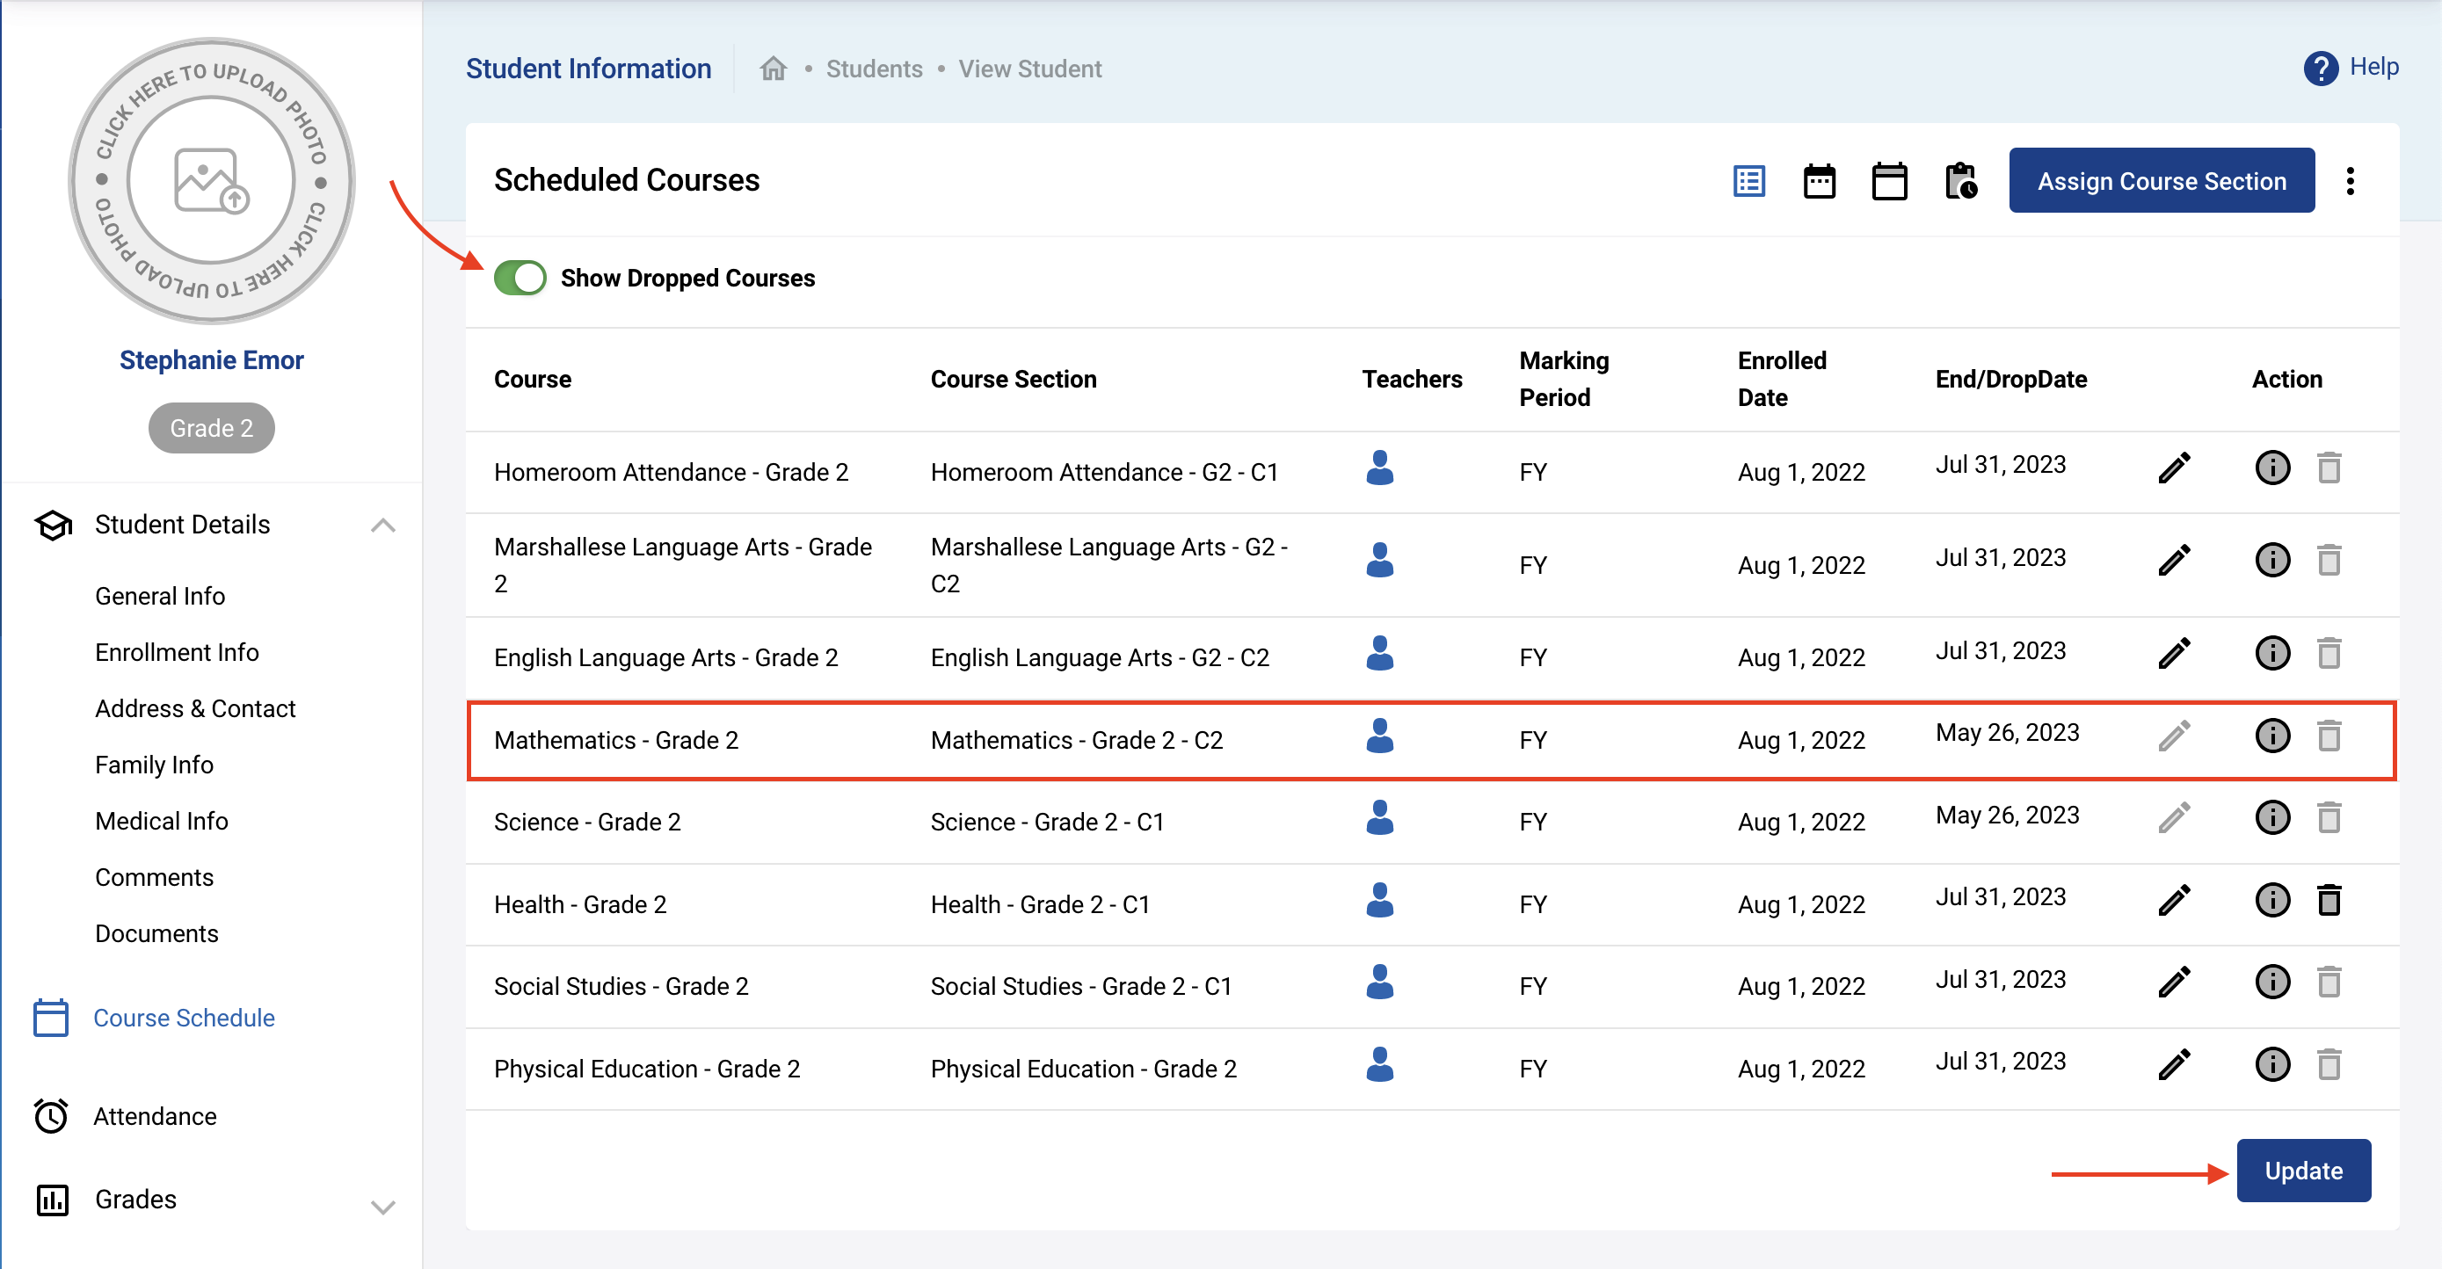This screenshot has height=1269, width=2442.
Task: Open the month calendar view icon
Action: pyautogui.click(x=1888, y=181)
